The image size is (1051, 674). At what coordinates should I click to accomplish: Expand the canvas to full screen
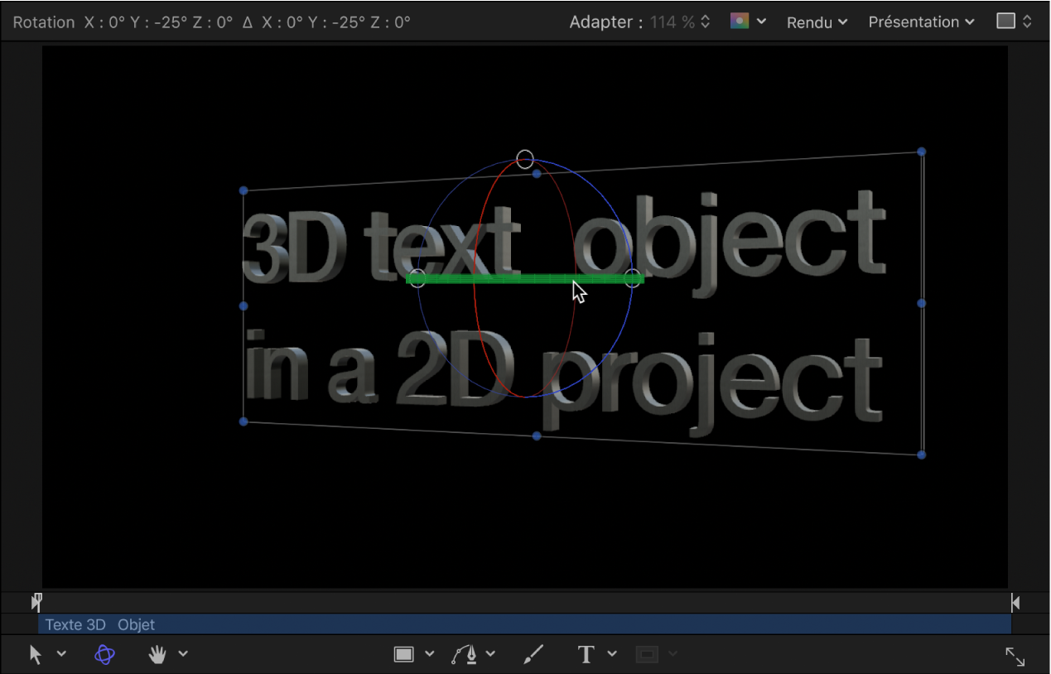pyautogui.click(x=1015, y=656)
